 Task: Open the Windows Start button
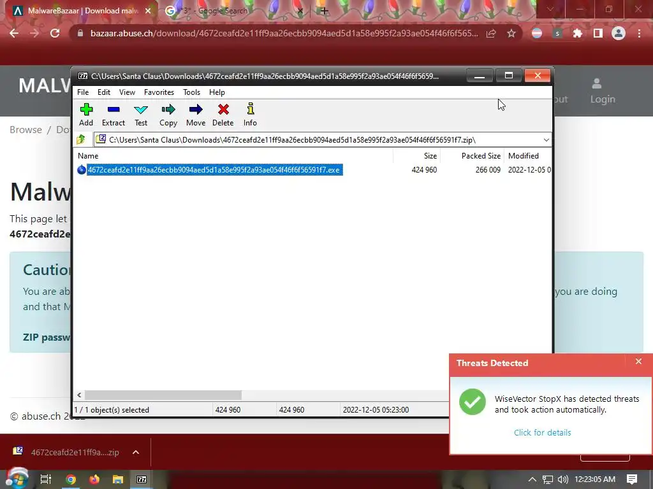coord(17,479)
